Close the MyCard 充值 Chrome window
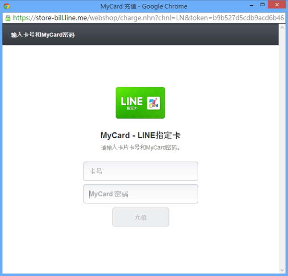Image resolution: width=288 pixels, height=276 pixels. pos(277,5)
